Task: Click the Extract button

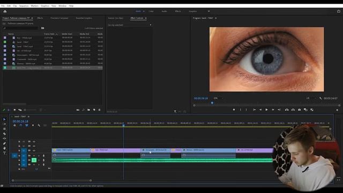Action: coord(293,109)
